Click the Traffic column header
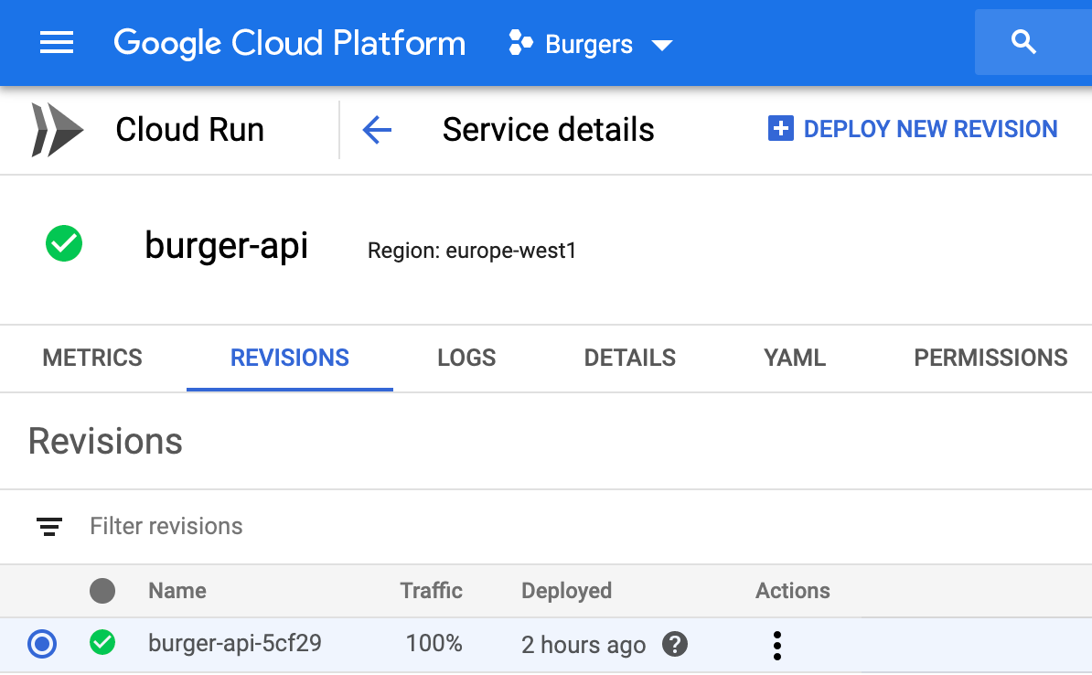Image resolution: width=1092 pixels, height=675 pixels. coord(431,591)
